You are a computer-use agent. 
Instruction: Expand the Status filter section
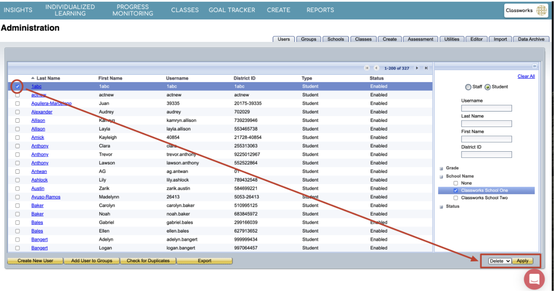441,207
